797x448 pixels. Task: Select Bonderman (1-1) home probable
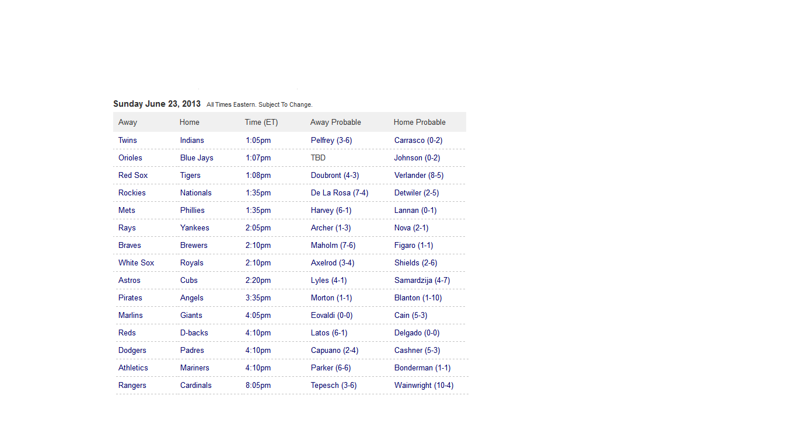[x=422, y=367]
